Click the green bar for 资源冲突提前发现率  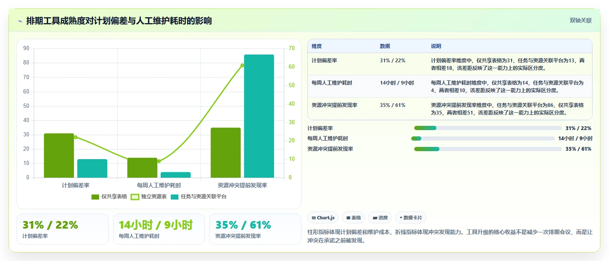click(226, 152)
